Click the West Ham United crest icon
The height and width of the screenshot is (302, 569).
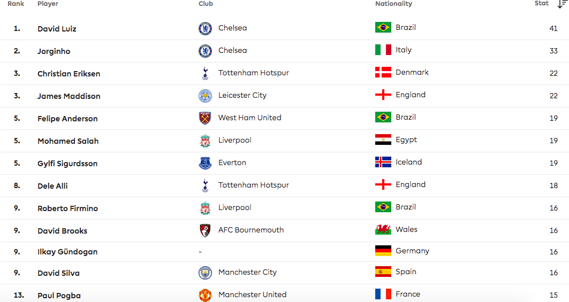coord(205,118)
